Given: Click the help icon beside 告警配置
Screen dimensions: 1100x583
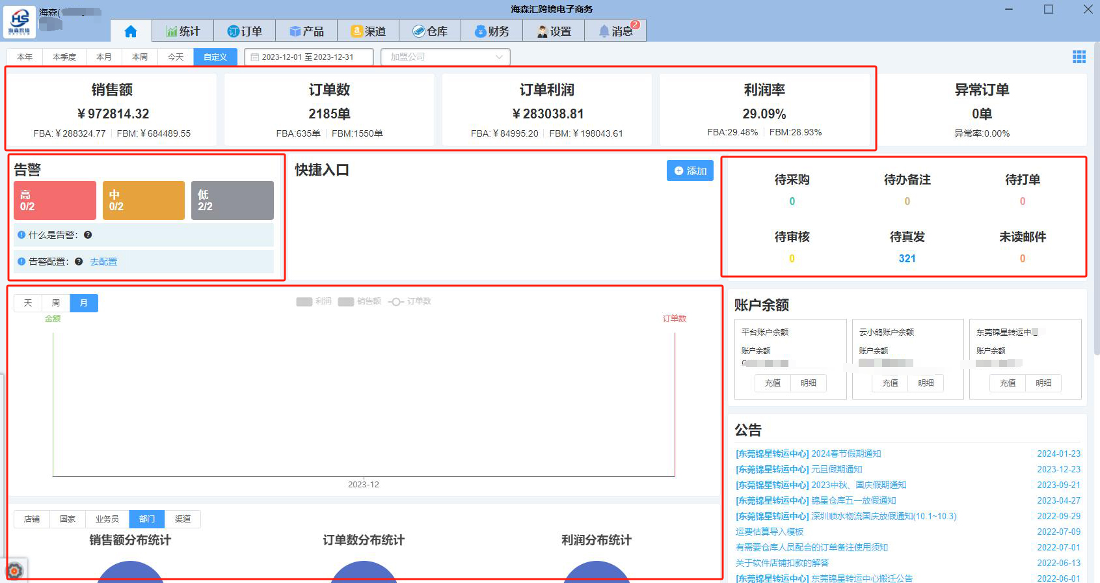Looking at the screenshot, I should pyautogui.click(x=79, y=262).
